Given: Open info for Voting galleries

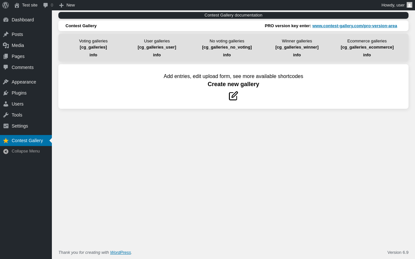Looking at the screenshot, I should [x=93, y=55].
